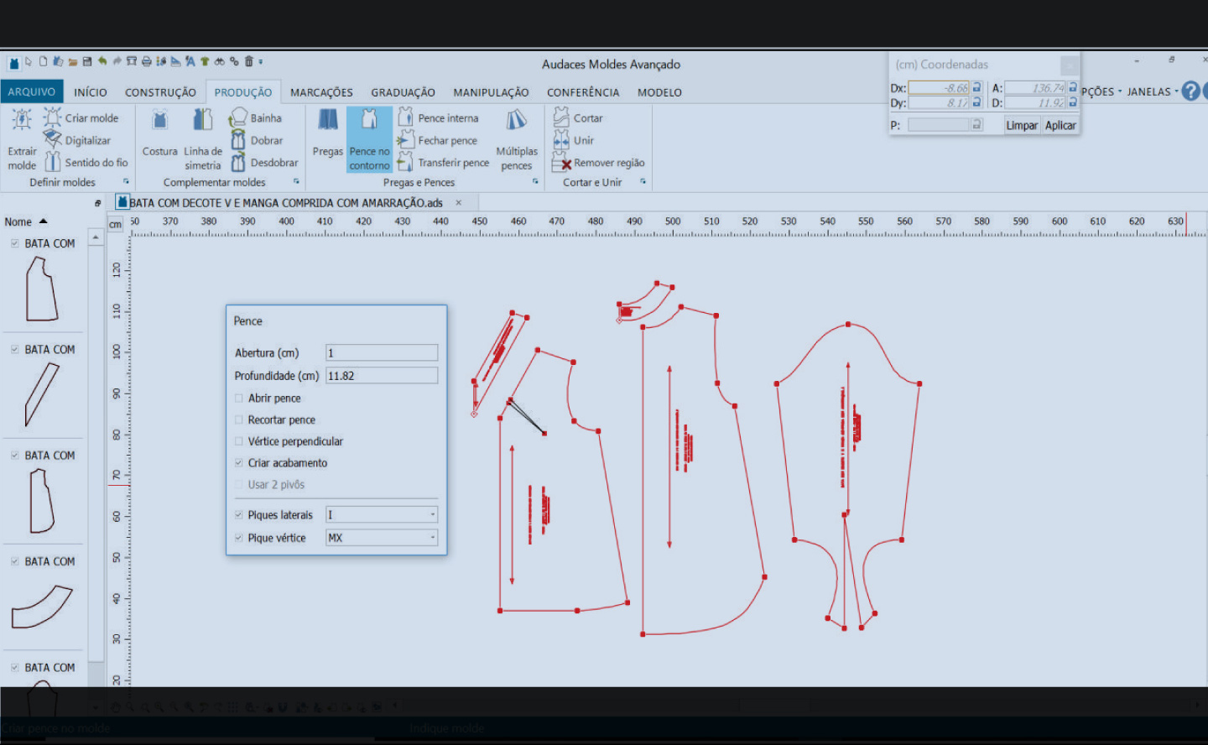The height and width of the screenshot is (745, 1208).
Task: Toggle the Pique vértice checkbox
Action: pyautogui.click(x=239, y=538)
